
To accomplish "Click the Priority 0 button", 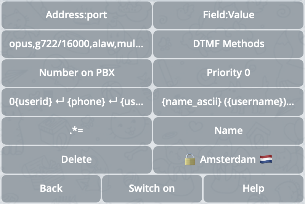I will 228,73.
